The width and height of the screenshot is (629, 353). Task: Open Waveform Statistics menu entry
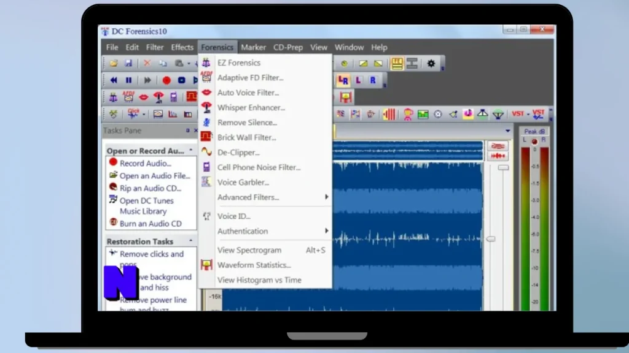[265, 265]
